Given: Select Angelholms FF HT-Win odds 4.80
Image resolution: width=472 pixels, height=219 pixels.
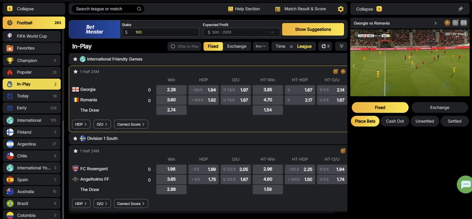Looking at the screenshot, I should click(268, 179).
